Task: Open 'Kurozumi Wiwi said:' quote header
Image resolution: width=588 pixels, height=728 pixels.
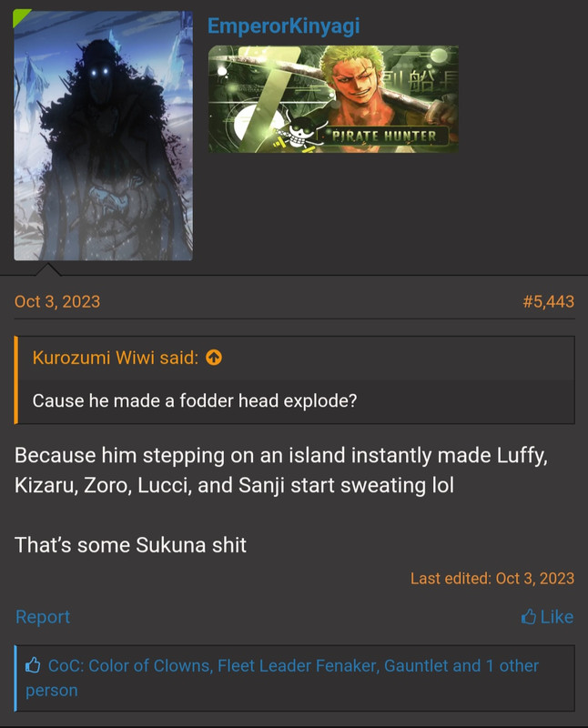Action: point(116,358)
